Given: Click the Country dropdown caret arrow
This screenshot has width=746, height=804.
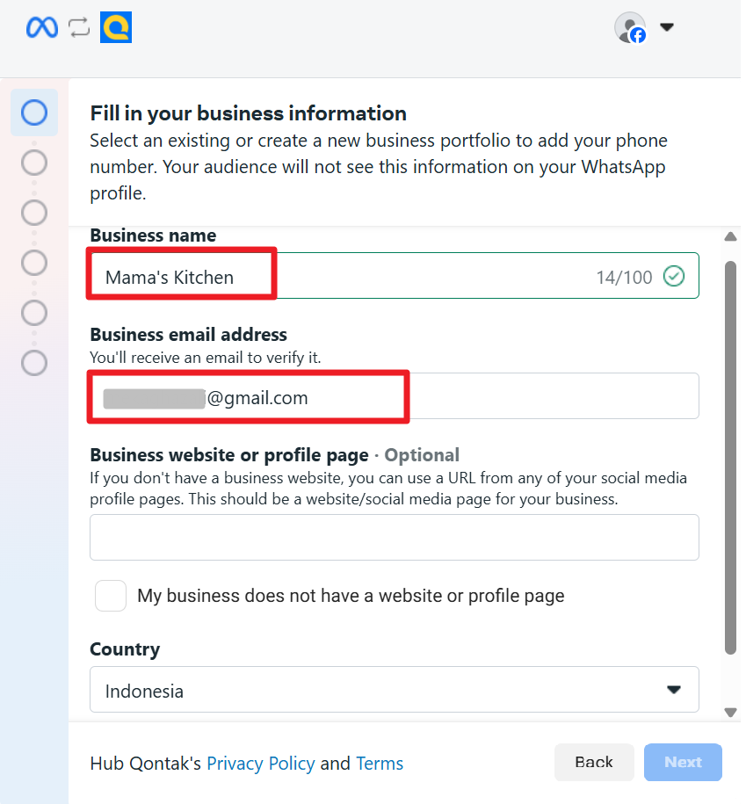Looking at the screenshot, I should (x=674, y=691).
